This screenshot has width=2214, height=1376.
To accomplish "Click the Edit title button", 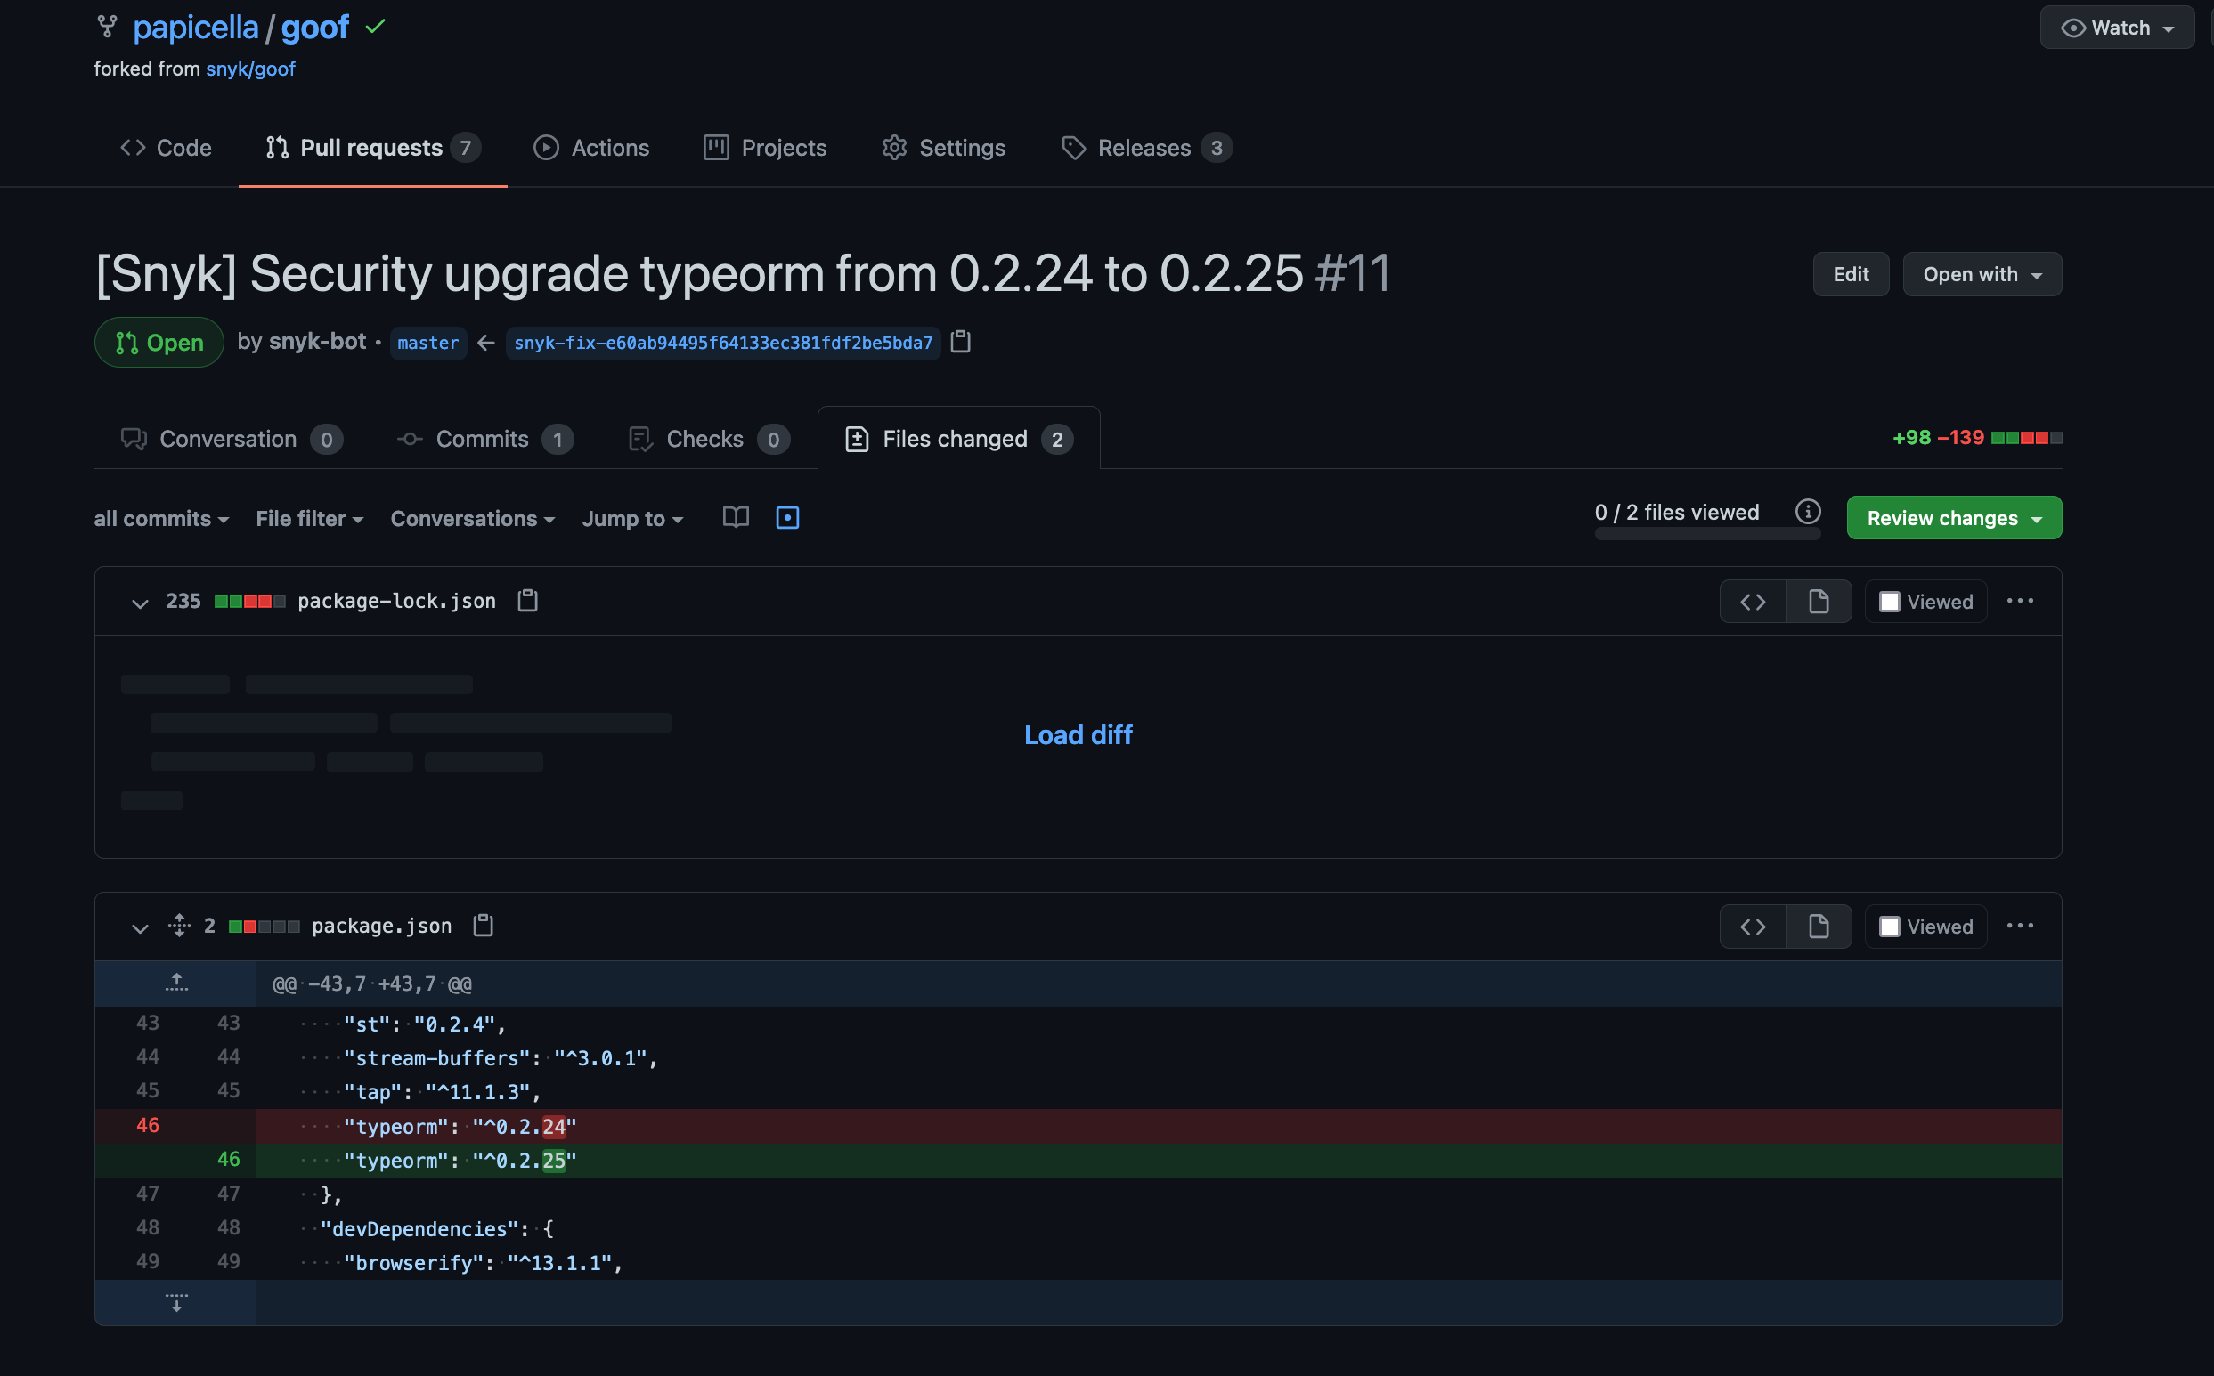I will [x=1850, y=274].
